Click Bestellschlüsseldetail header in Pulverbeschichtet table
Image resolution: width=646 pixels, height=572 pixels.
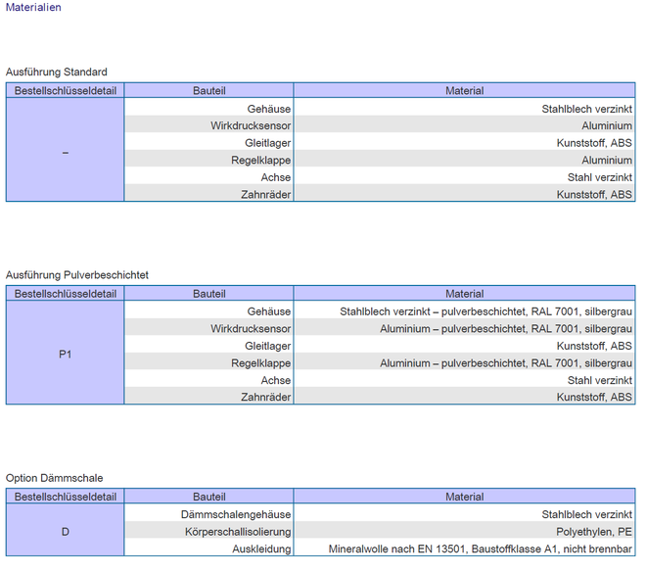(x=65, y=294)
